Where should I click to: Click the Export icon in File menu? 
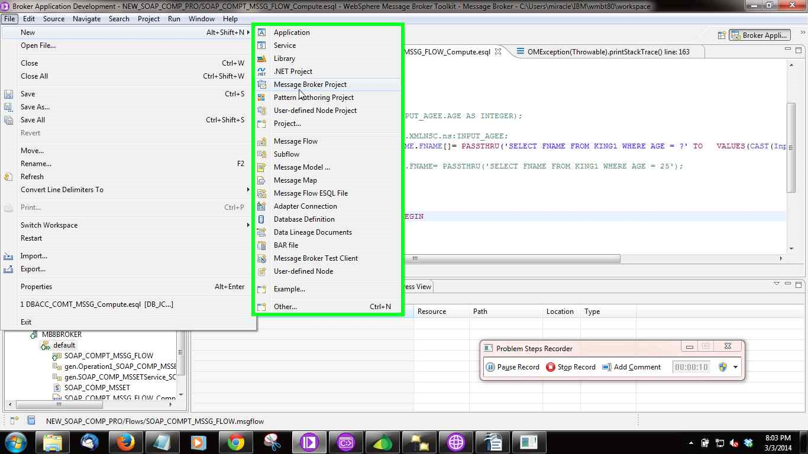click(x=8, y=269)
